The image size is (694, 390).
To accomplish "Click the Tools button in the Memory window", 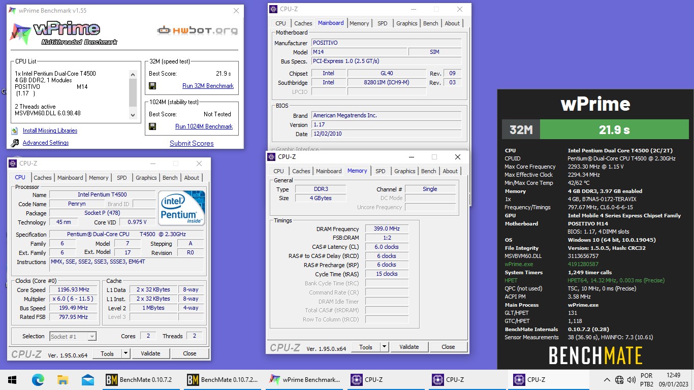I will pos(366,347).
